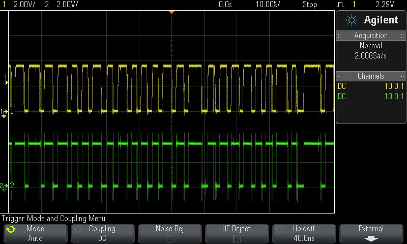Screen dimensions: 407x244
Task: Click the Agilent logo icon
Action: 352,20
